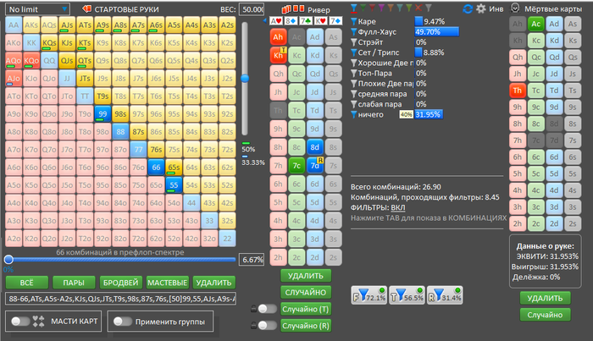Click the blue refresh arrows icon

point(468,8)
